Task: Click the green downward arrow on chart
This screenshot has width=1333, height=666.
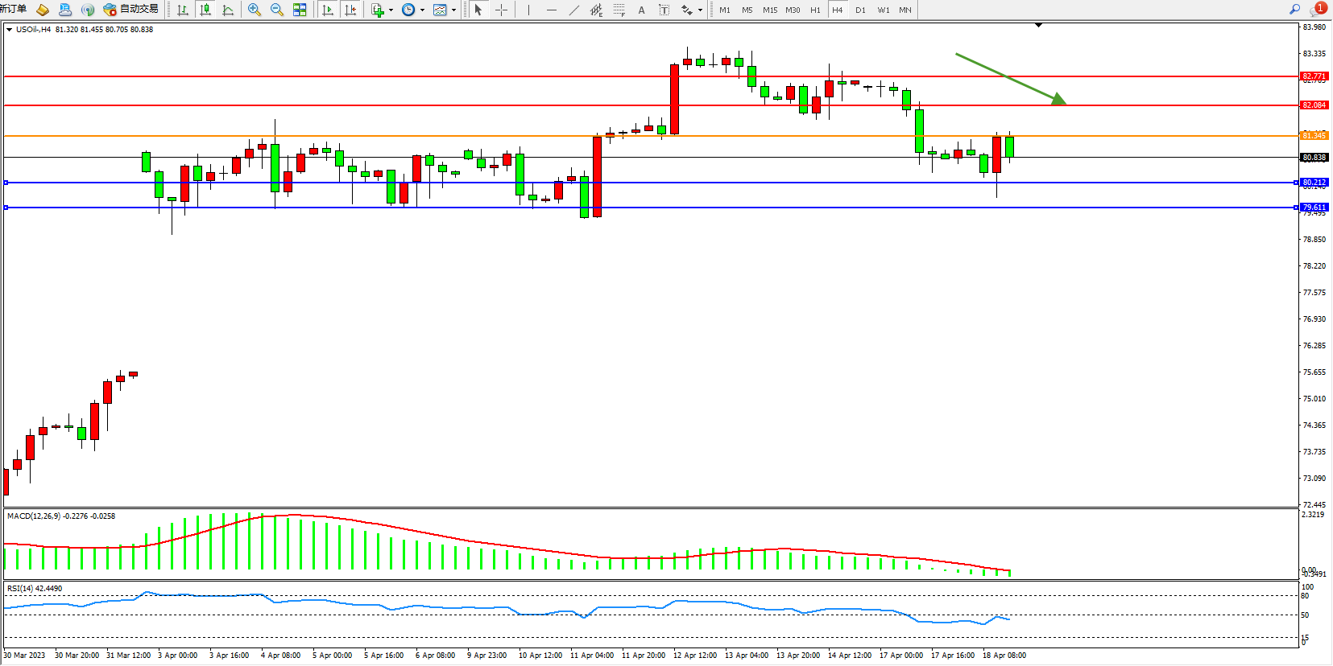Action: tap(1010, 78)
